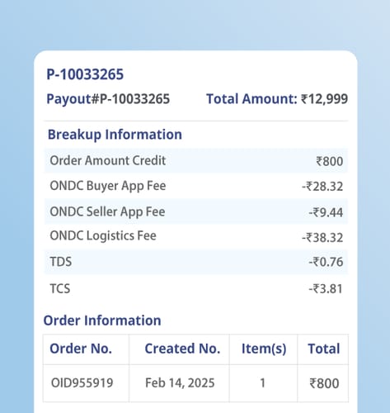Select the ONDC Seller App Fee row
Image resolution: width=390 pixels, height=413 pixels.
point(196,211)
